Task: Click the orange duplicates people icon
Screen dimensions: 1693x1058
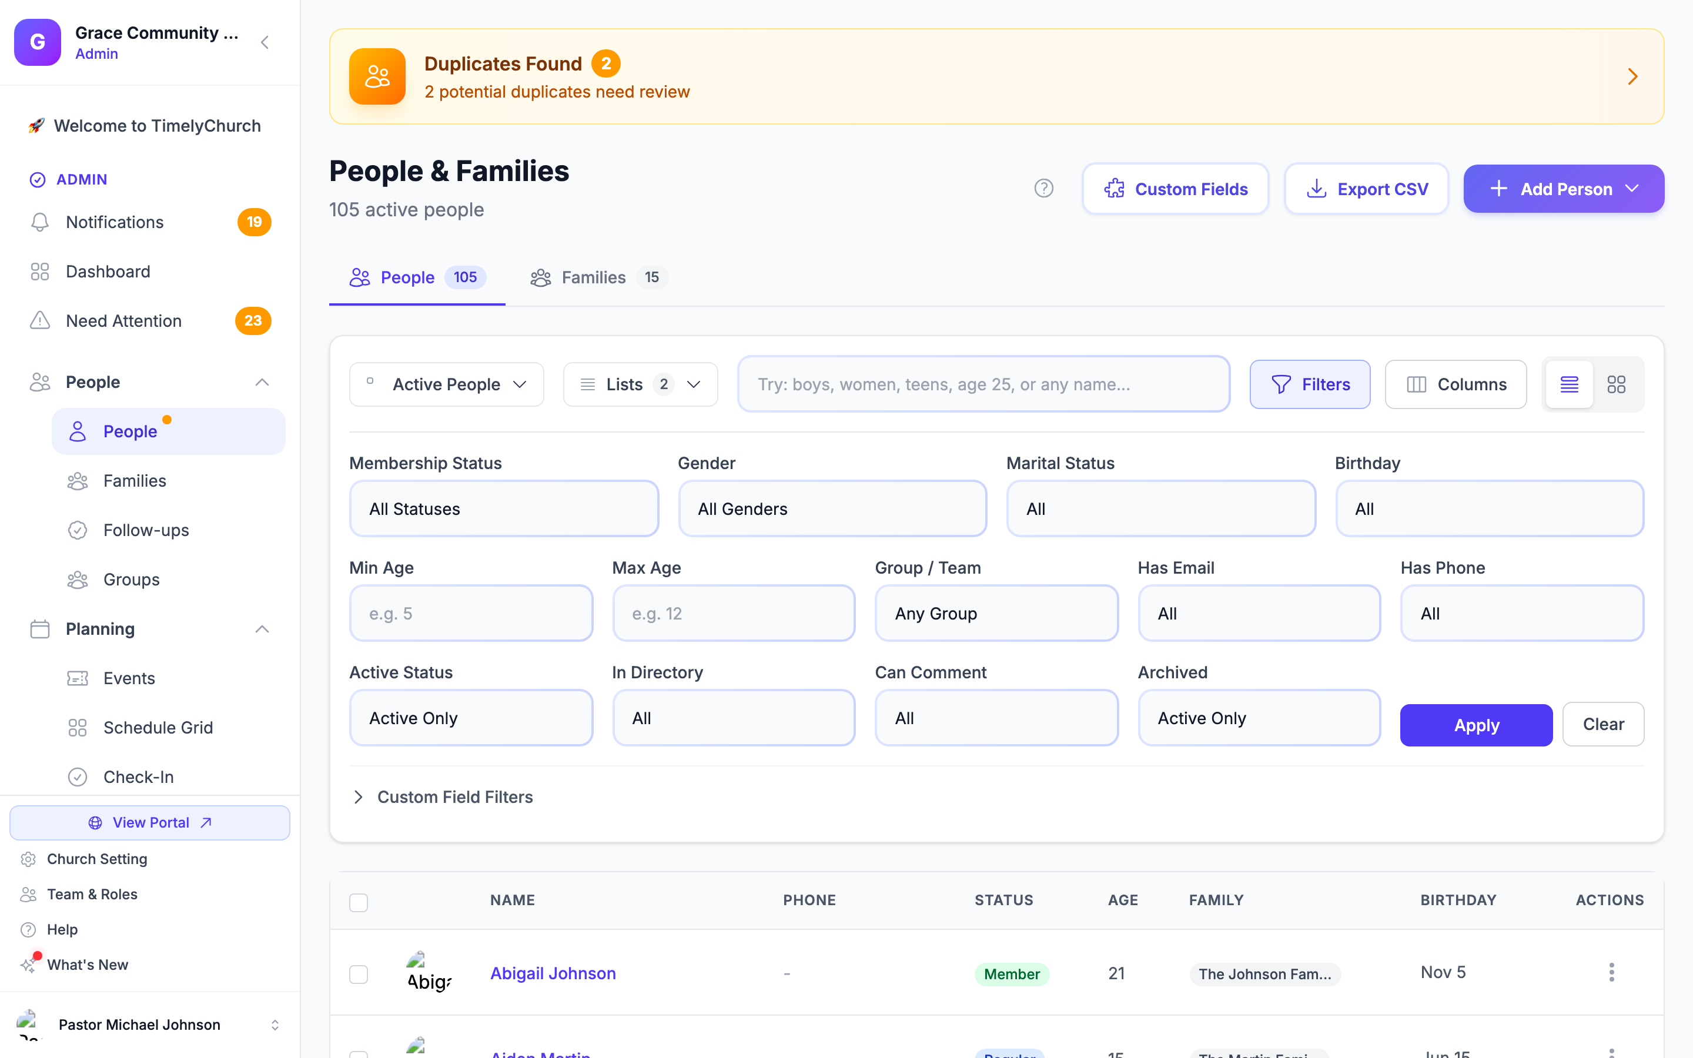Action: coord(377,76)
